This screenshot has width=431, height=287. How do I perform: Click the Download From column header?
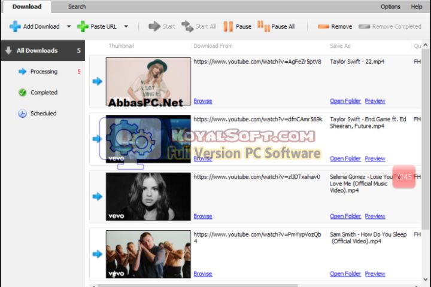tap(213, 46)
